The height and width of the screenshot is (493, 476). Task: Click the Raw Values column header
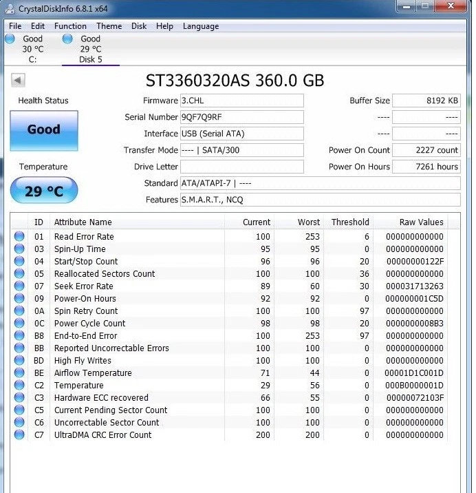(x=411, y=222)
